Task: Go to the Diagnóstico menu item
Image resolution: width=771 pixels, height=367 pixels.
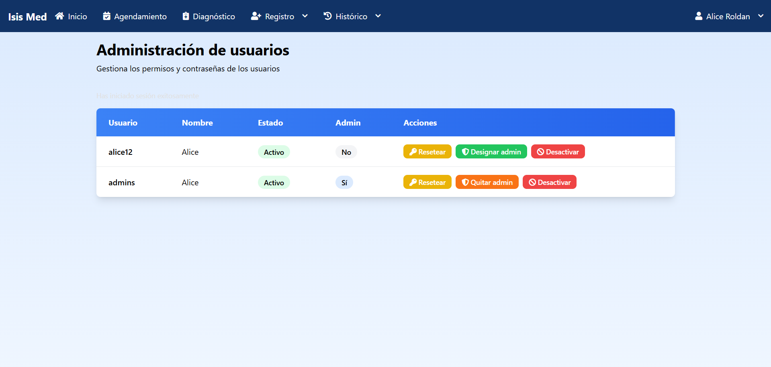Action: pos(213,16)
